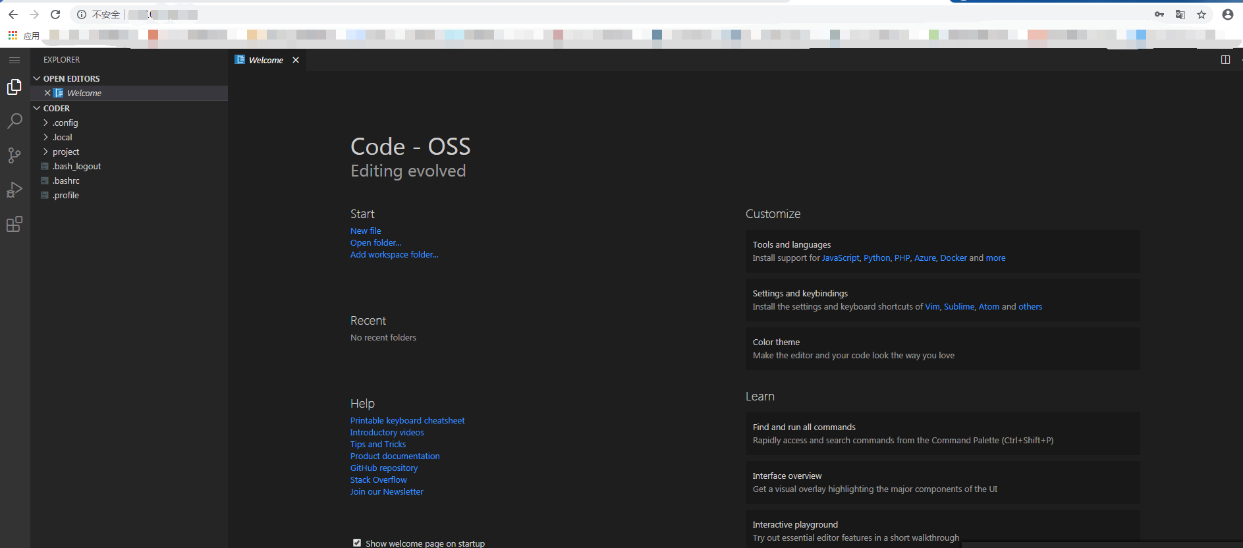1243x548 pixels.
Task: Open the Run and Debug view
Action: (14, 190)
